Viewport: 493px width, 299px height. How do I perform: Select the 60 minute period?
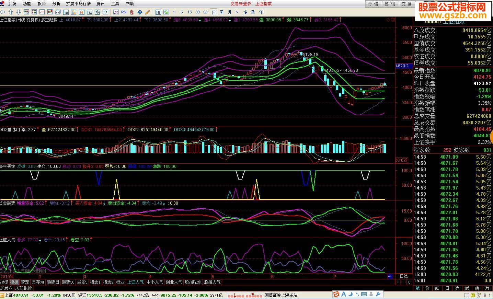[205, 12]
